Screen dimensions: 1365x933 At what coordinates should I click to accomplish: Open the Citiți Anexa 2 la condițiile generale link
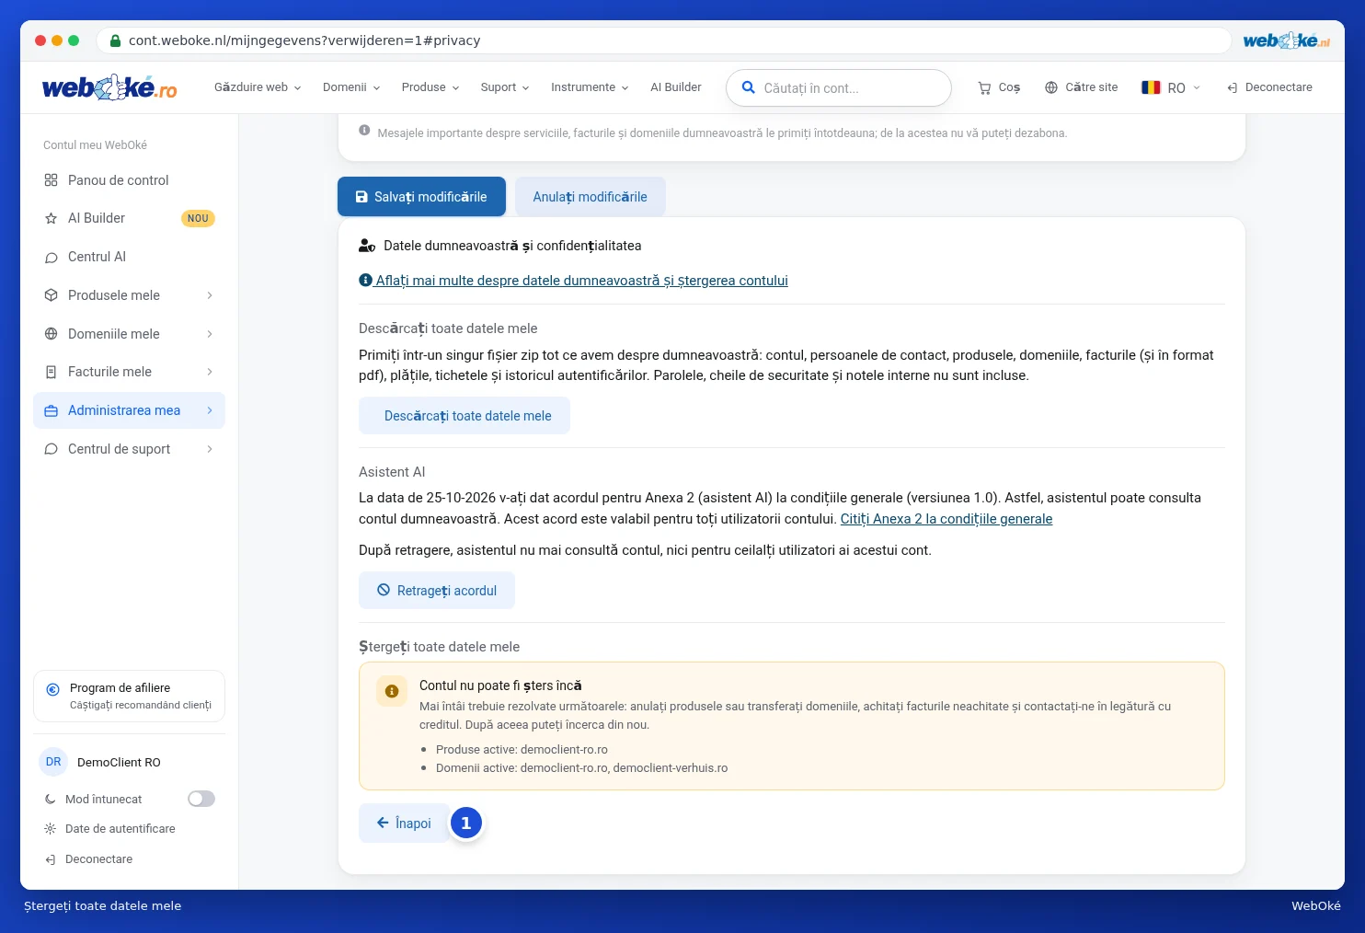[x=946, y=519]
